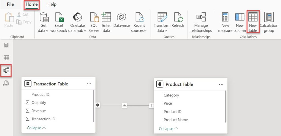Open OneLake data hub dropdown
Screen dimensions: 281x136
[x=77, y=23]
